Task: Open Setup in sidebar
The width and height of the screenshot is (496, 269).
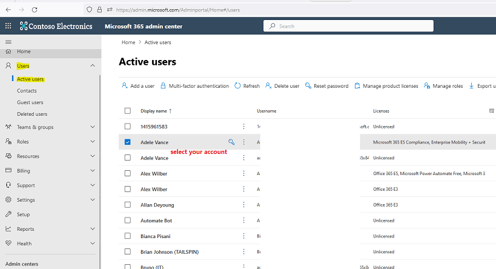Action: click(x=24, y=214)
